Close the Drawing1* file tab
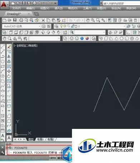The image size is (140, 163). [x=29, y=14]
